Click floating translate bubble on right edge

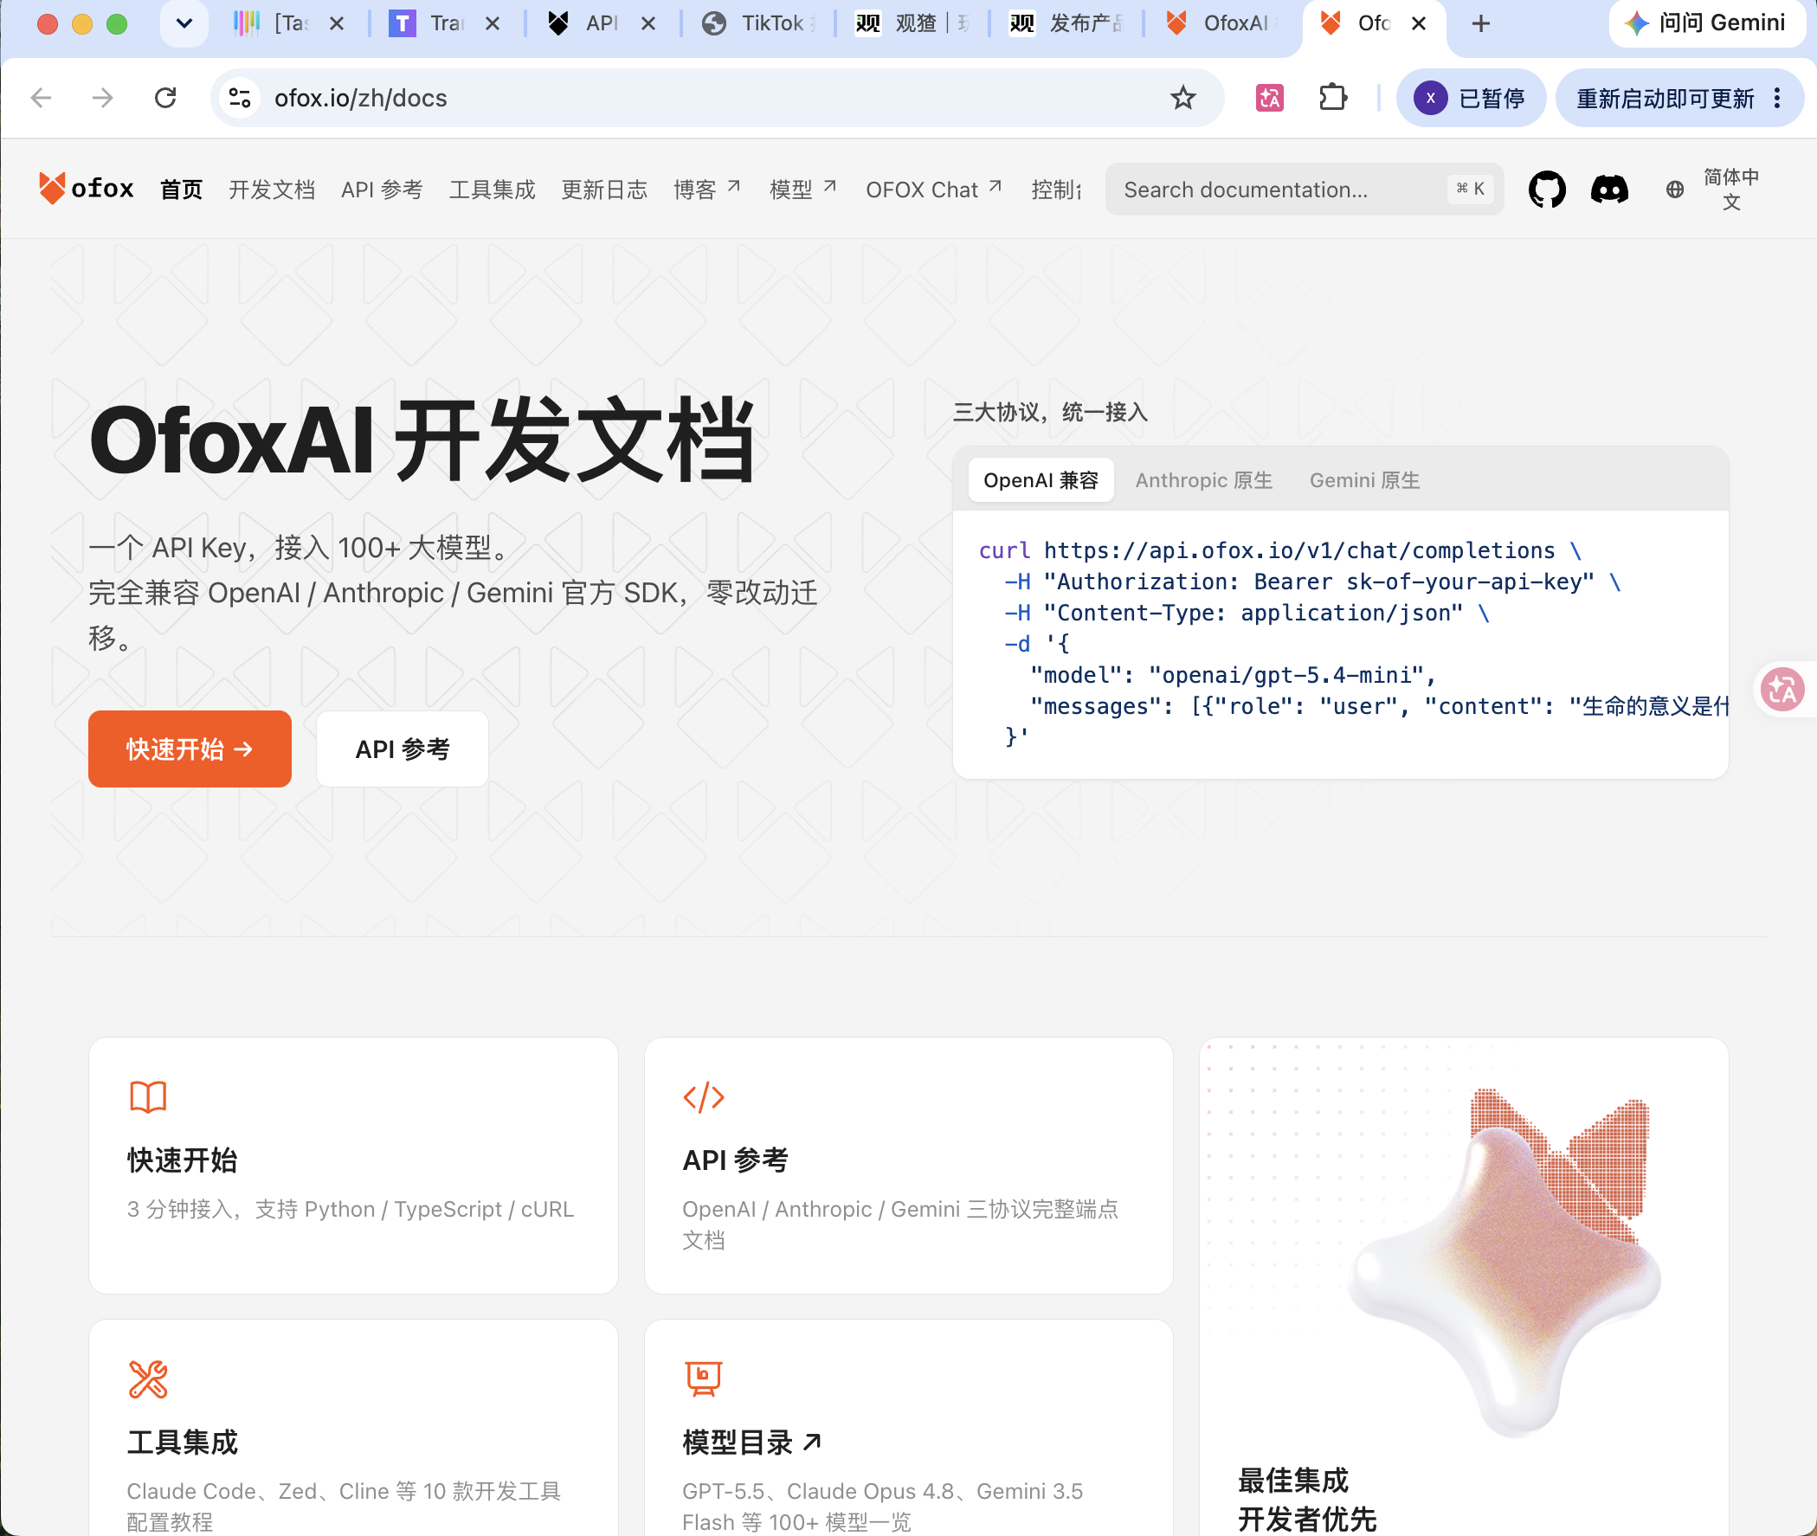[1782, 690]
